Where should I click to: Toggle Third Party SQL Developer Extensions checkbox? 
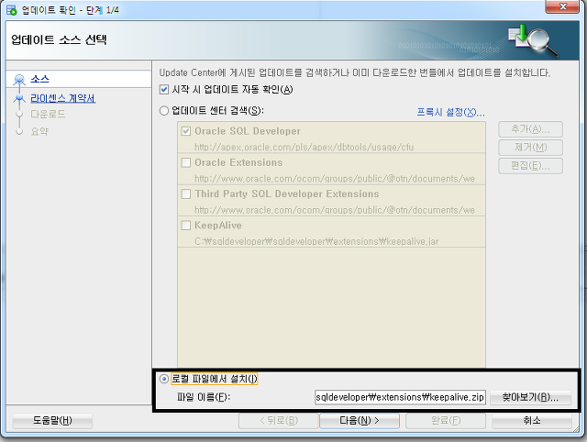point(185,193)
